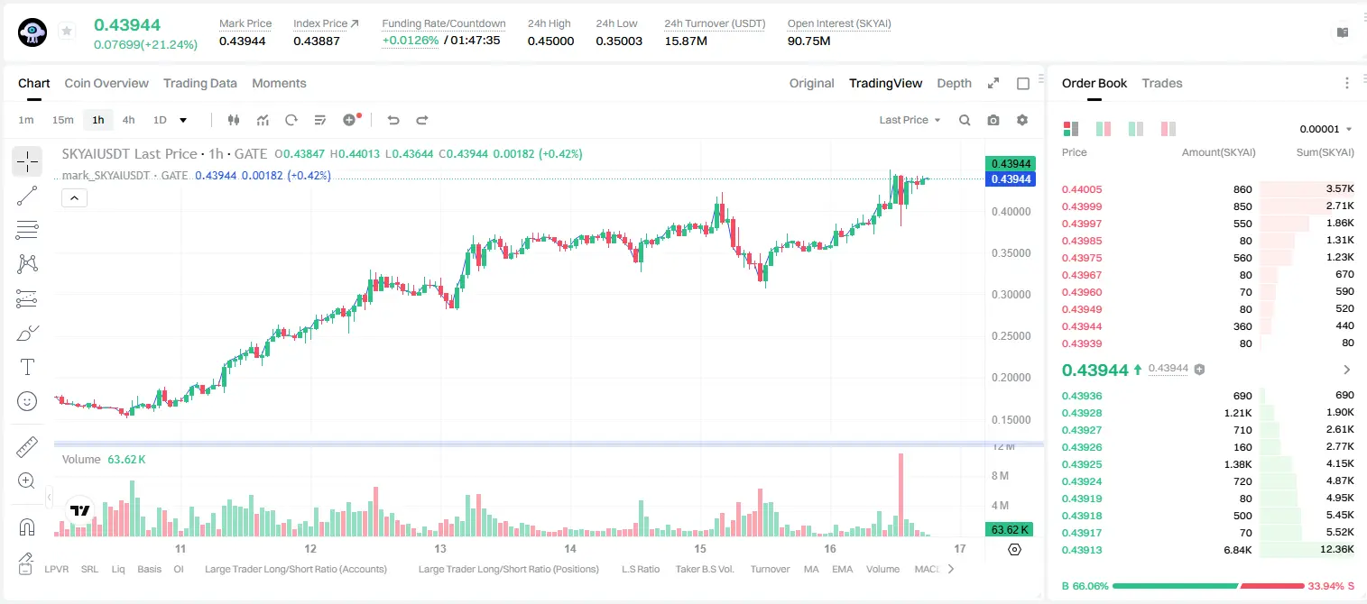1367x604 pixels.
Task: Switch to the Trades tab
Action: 1162,83
